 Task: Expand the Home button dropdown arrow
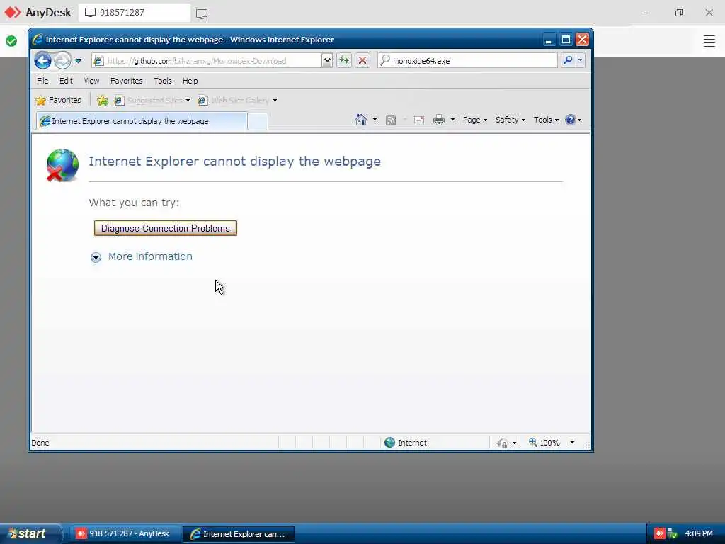click(375, 120)
